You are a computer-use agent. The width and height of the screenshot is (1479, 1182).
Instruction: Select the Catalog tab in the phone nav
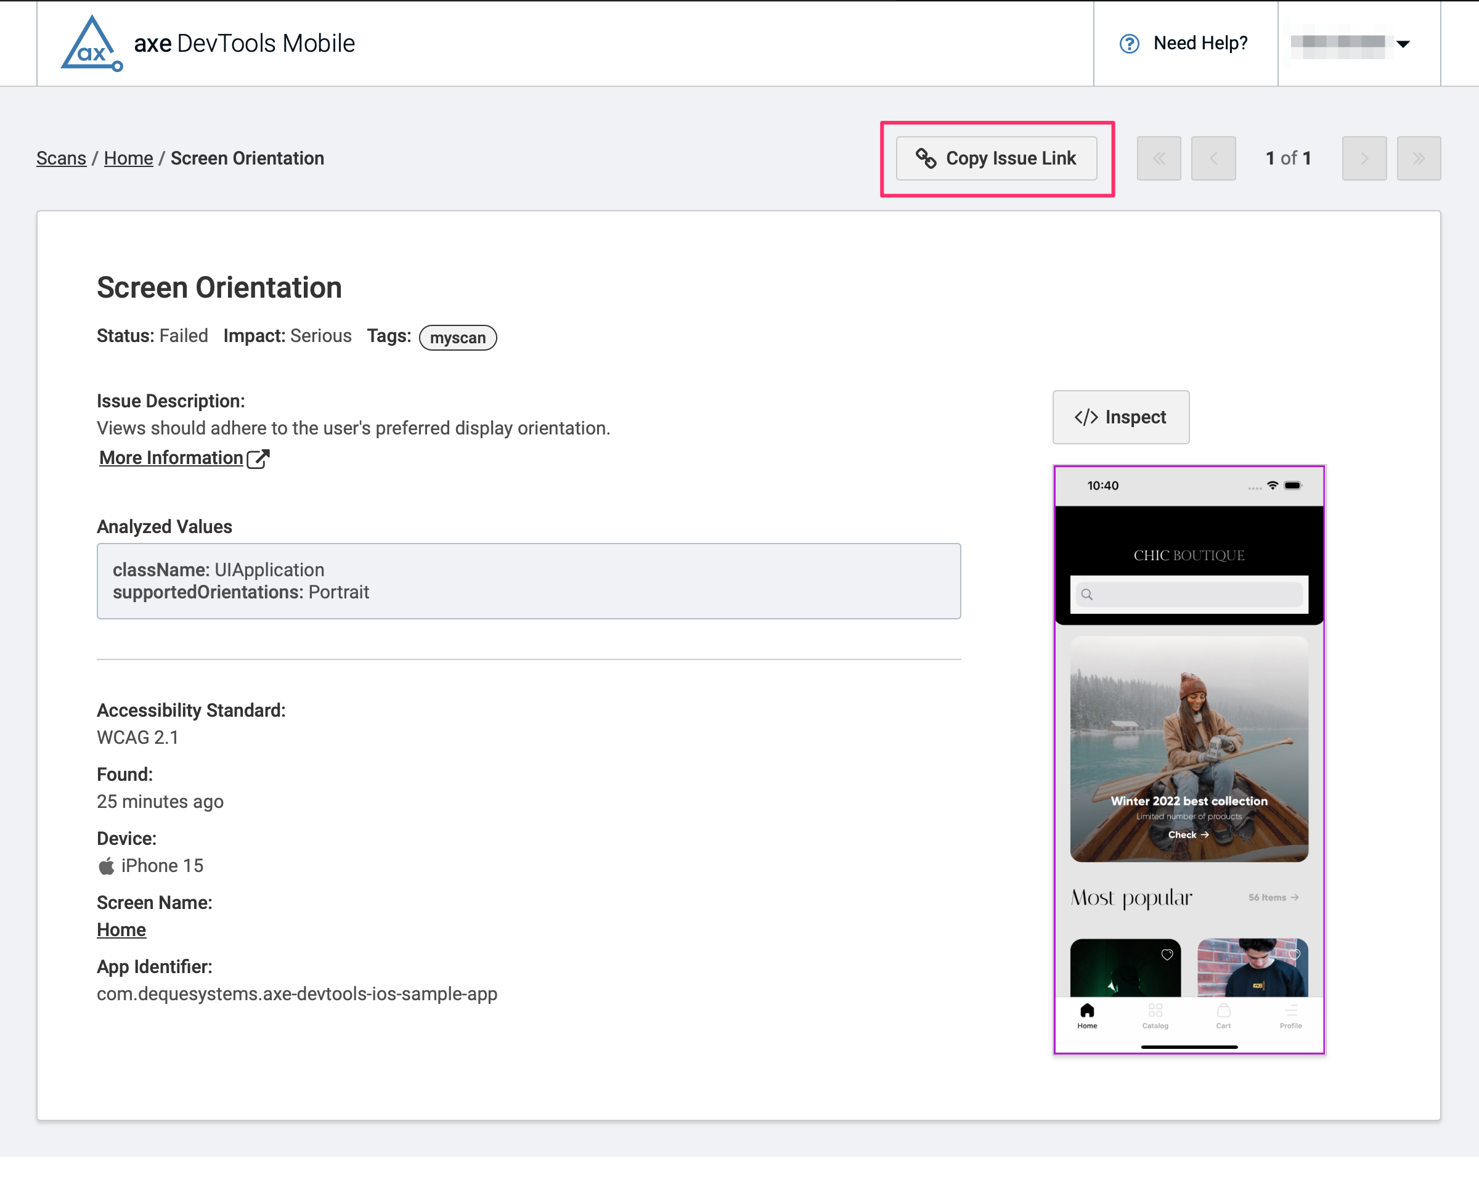(x=1155, y=1015)
